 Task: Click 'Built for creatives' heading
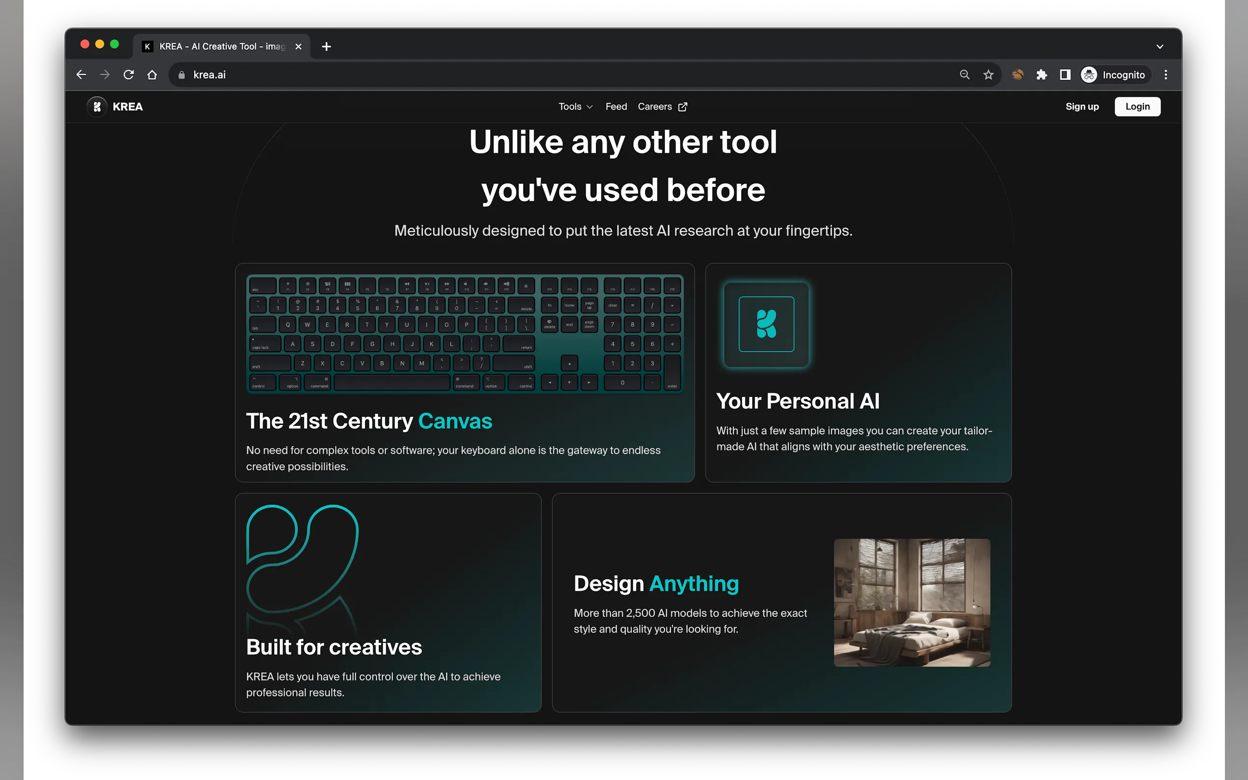(334, 647)
